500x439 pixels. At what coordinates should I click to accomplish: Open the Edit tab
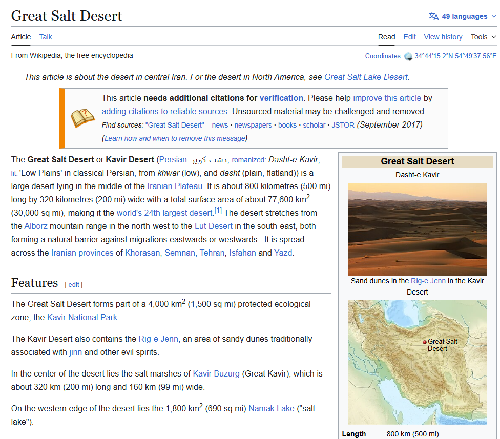(x=409, y=37)
